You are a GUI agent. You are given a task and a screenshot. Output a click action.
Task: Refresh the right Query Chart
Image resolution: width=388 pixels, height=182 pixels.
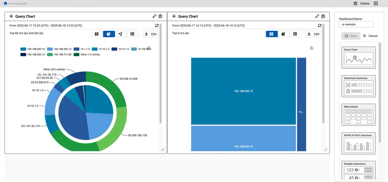pyautogui.click(x=319, y=26)
